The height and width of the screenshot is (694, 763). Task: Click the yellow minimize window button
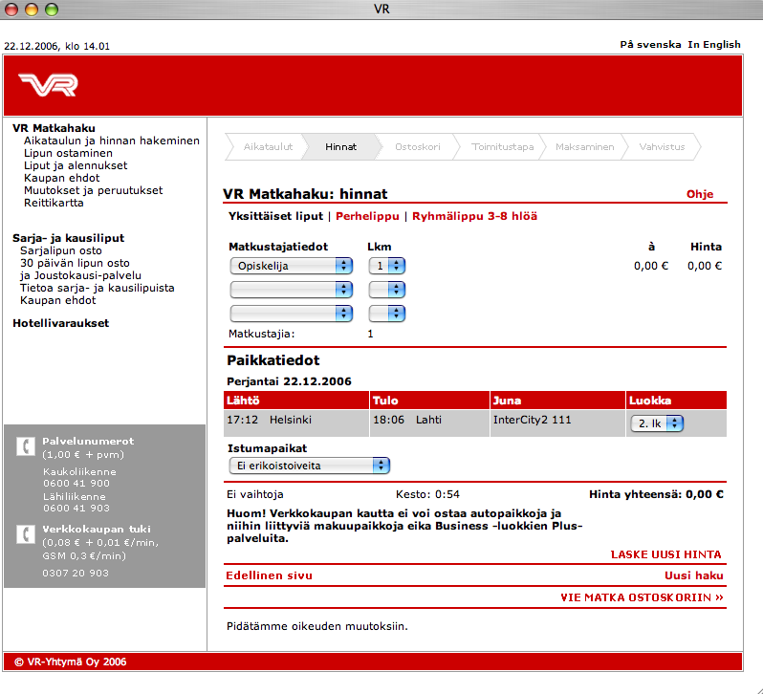(32, 10)
